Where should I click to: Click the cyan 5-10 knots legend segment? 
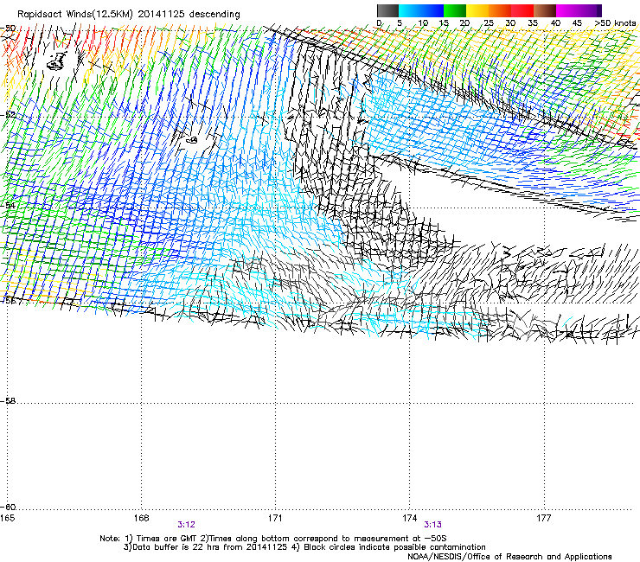(x=409, y=10)
